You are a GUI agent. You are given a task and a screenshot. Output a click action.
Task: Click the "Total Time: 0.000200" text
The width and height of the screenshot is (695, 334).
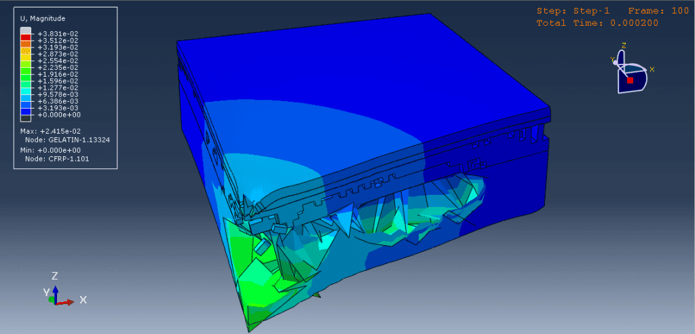tap(597, 23)
